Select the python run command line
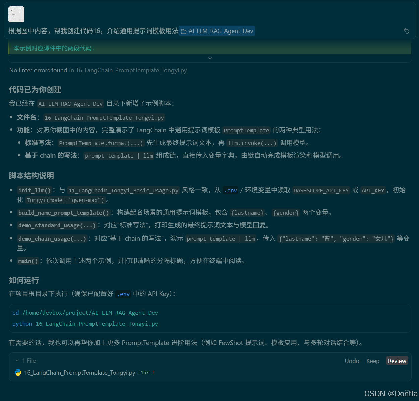The height and width of the screenshot is (401, 419). coord(85,324)
